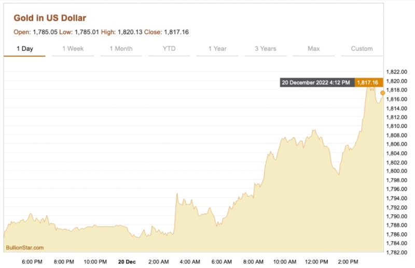
Task: Click the '20 December 2022 4:12 PM' tooltip
Action: coord(317,83)
